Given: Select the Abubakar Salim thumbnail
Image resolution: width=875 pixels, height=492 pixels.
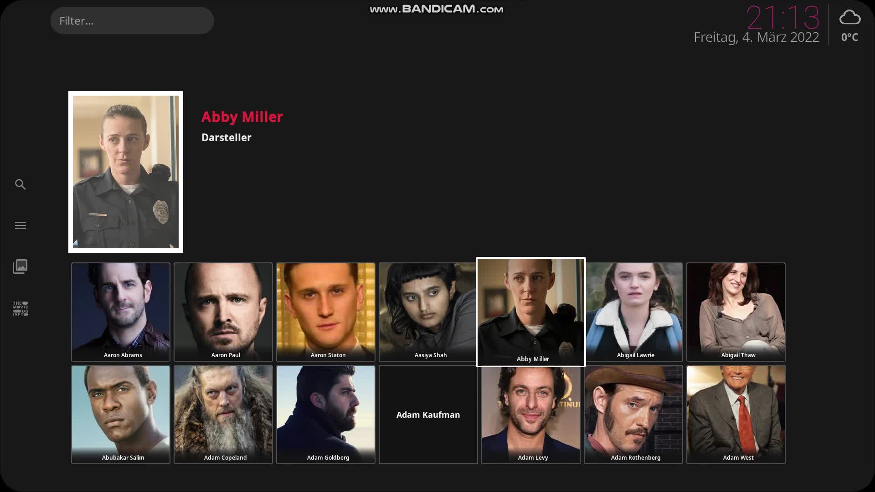Looking at the screenshot, I should (x=121, y=415).
